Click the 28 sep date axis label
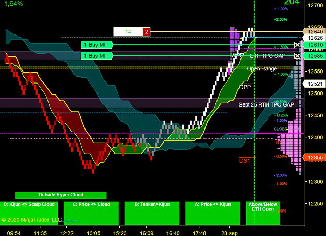The width and height of the screenshot is (326, 236). tap(230, 233)
